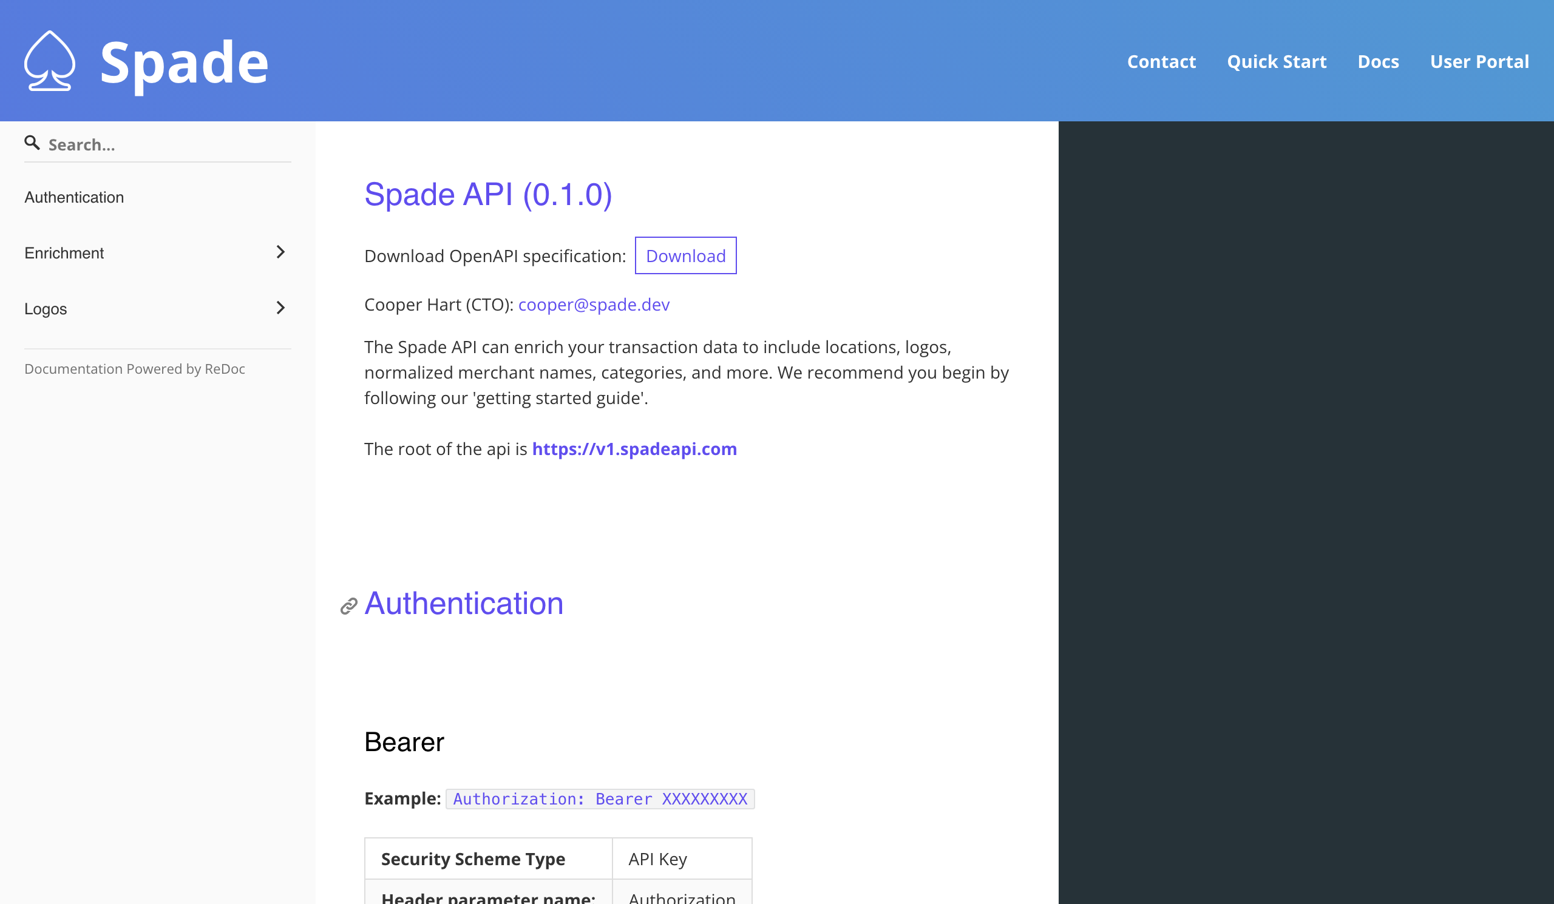Click the 'Download OpenAPI specification:' label
The width and height of the screenshot is (1554, 904).
(495, 257)
